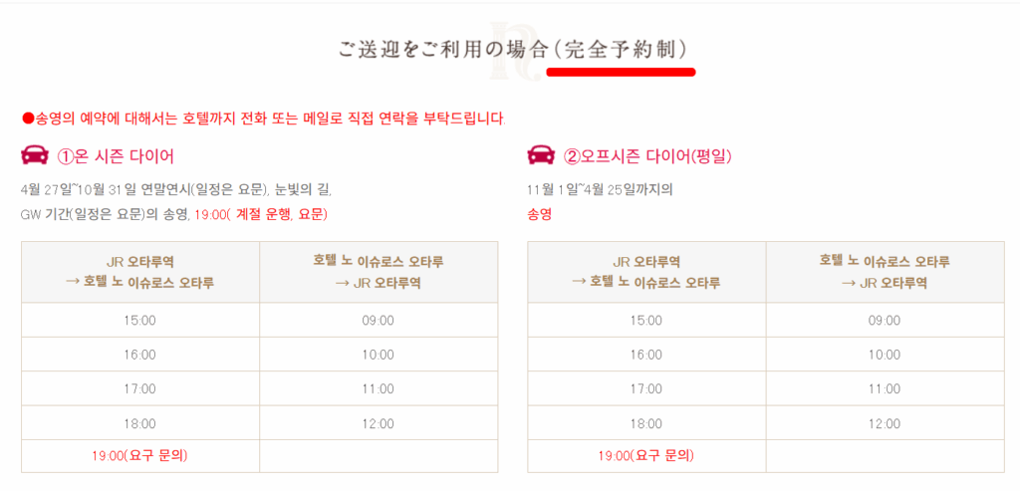
Task: Click the 19:00 계절 운행 red note text
Action: [x=262, y=214]
